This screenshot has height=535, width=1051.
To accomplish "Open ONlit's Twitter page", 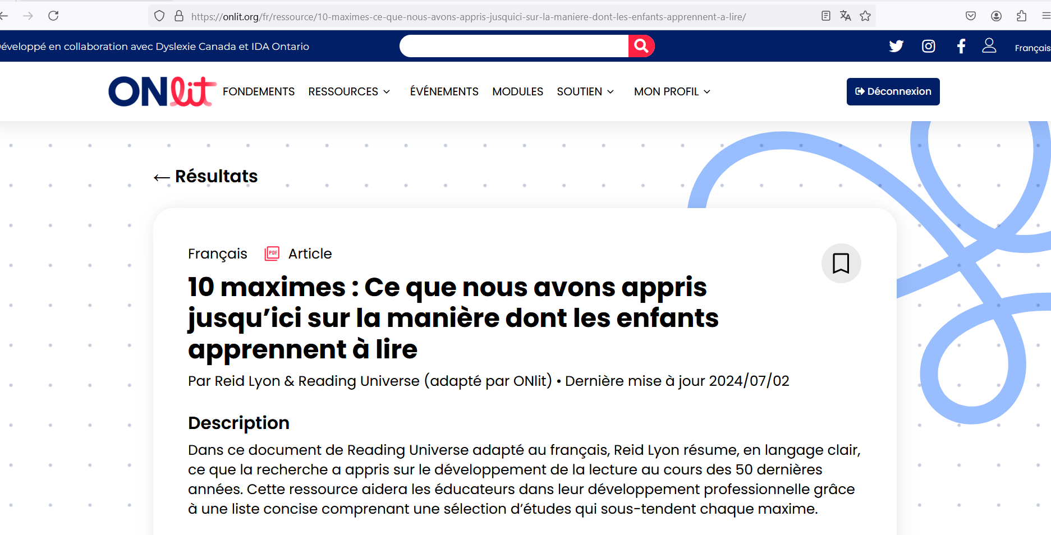I will tap(896, 46).
